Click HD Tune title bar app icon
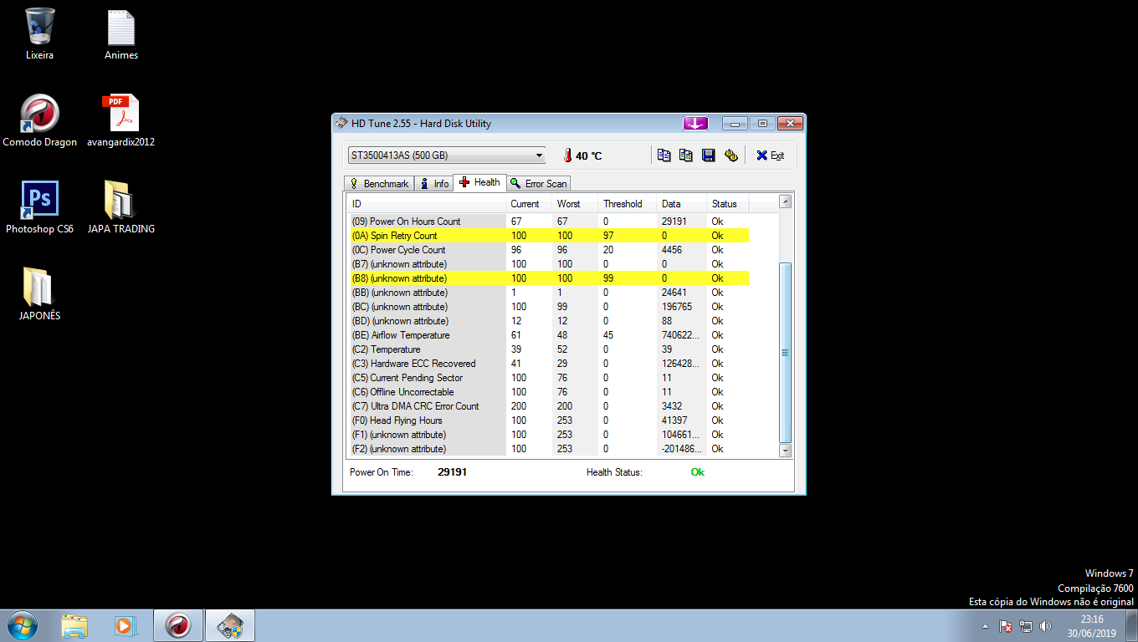This screenshot has height=642, width=1138. pos(341,124)
